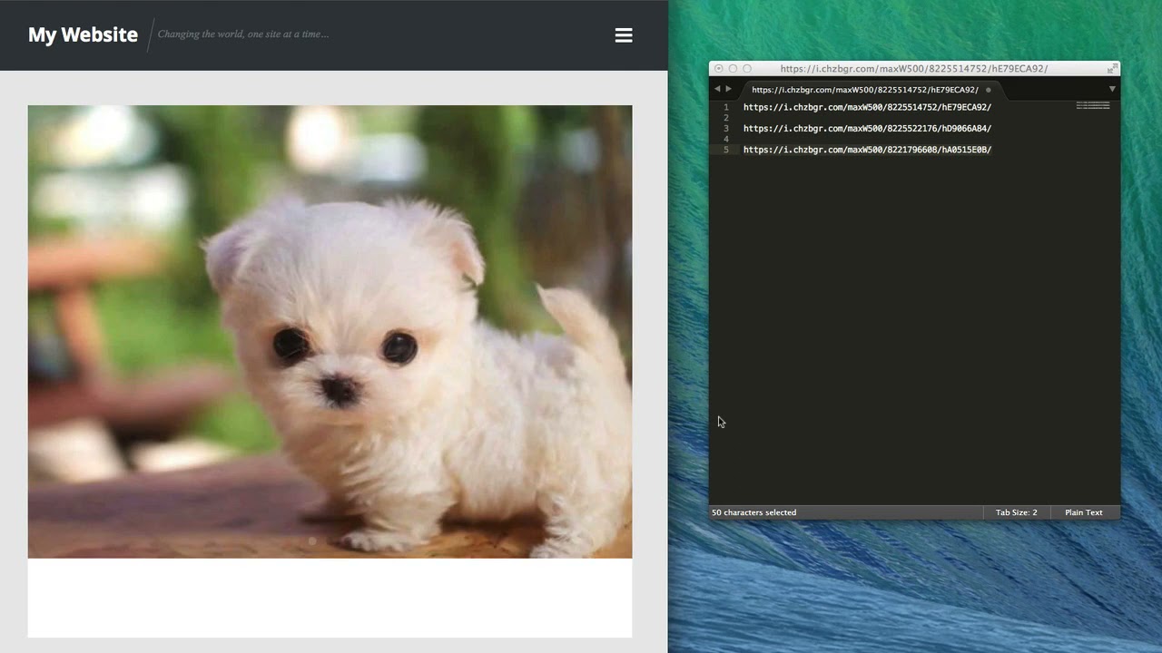The height and width of the screenshot is (653, 1162).
Task: Toggle fullscreen of the editor window
Action: click(x=1112, y=69)
